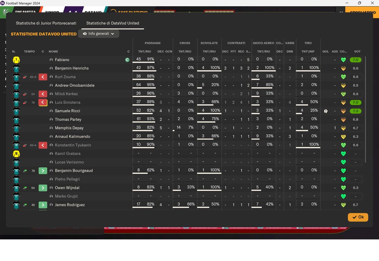Click the vertical scrollbar of the stats table

click(365, 109)
